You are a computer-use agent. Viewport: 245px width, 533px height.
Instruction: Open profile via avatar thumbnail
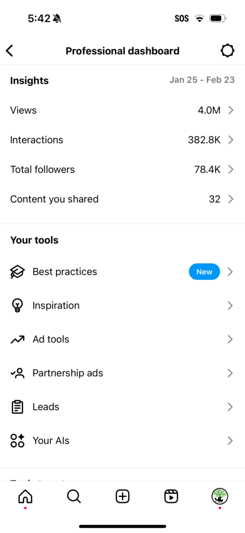tap(220, 497)
